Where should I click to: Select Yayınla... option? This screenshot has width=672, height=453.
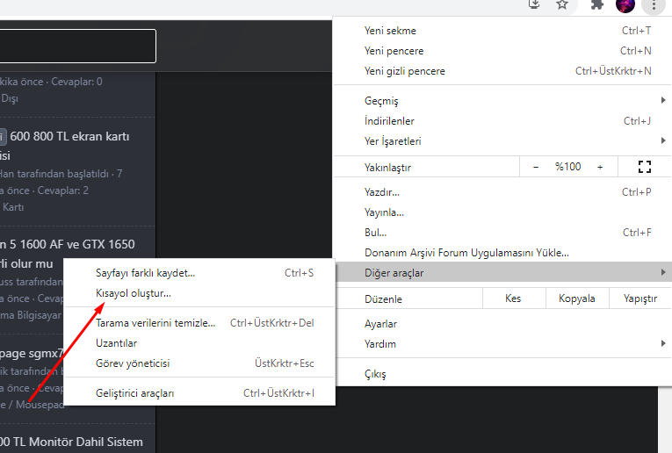coord(502,212)
